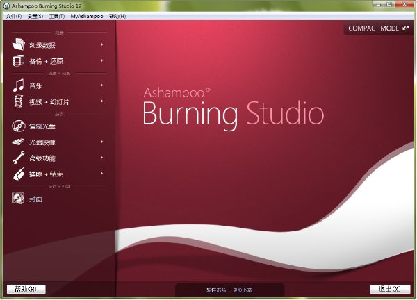The width and height of the screenshot is (417, 300).
Task: Click the Ashampoo app icon in title bar
Action: (6, 6)
